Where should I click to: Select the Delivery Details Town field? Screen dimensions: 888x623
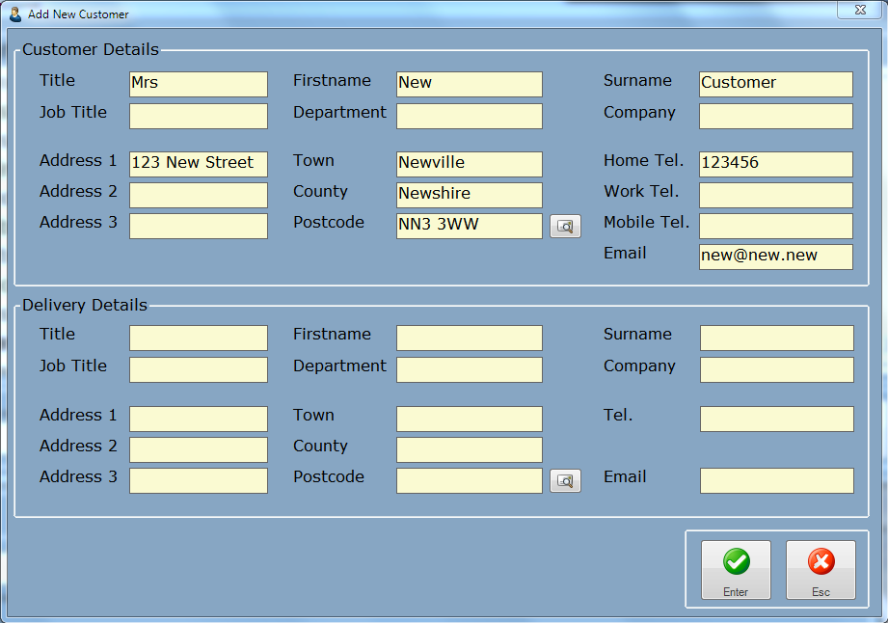pos(469,419)
